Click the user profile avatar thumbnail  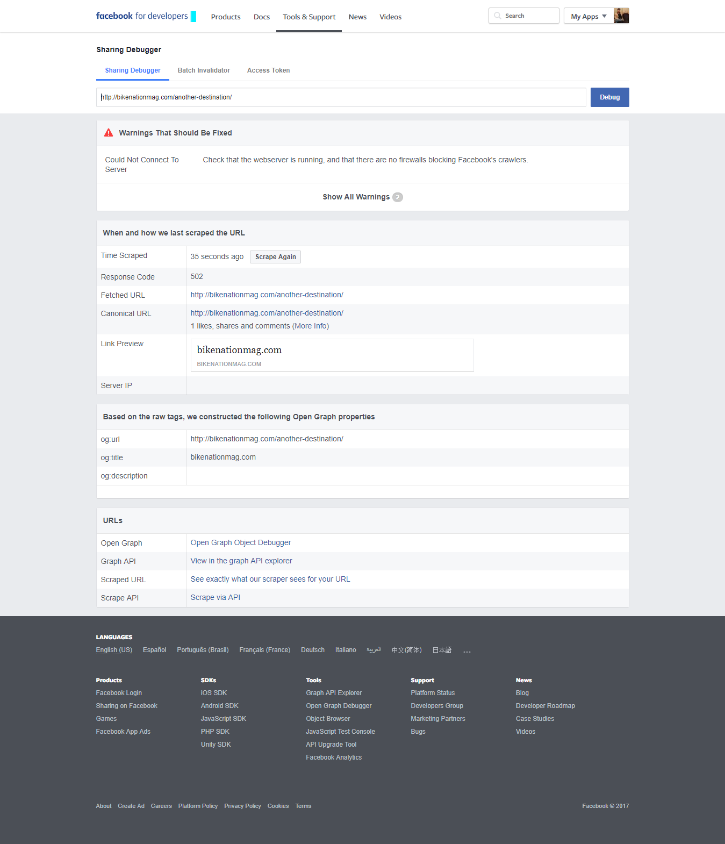pos(621,16)
